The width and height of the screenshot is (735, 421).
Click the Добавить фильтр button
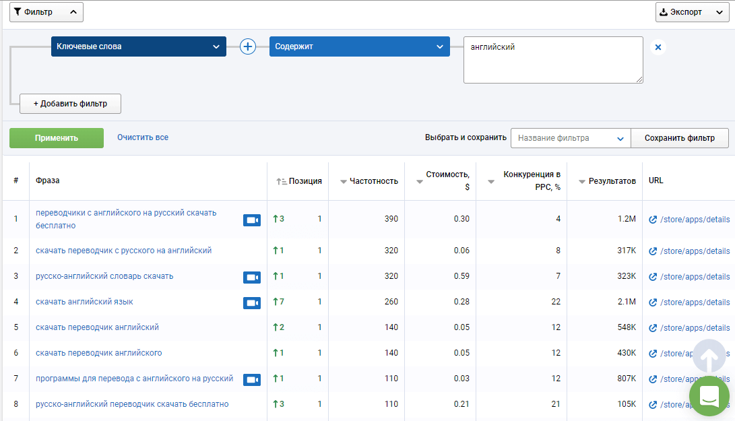(x=70, y=104)
